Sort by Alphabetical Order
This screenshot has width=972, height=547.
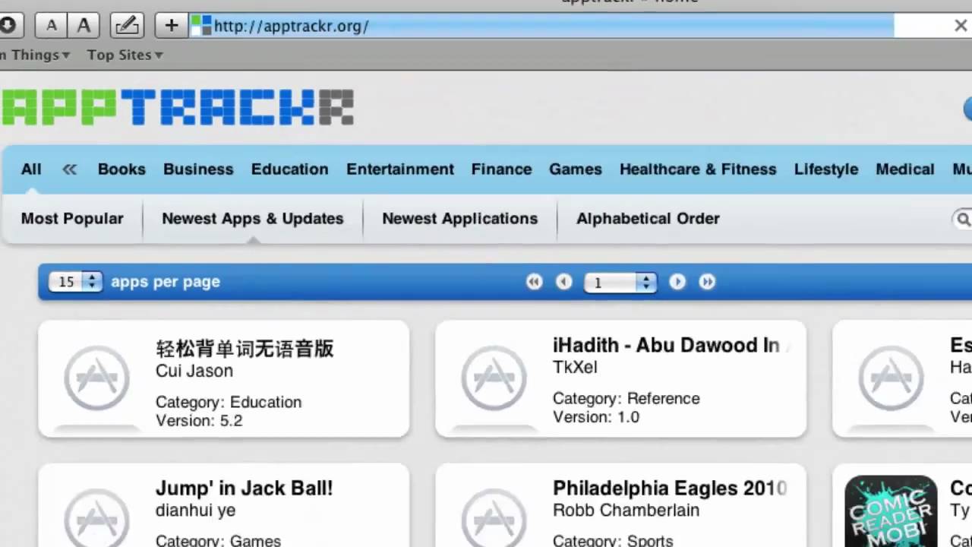click(648, 219)
